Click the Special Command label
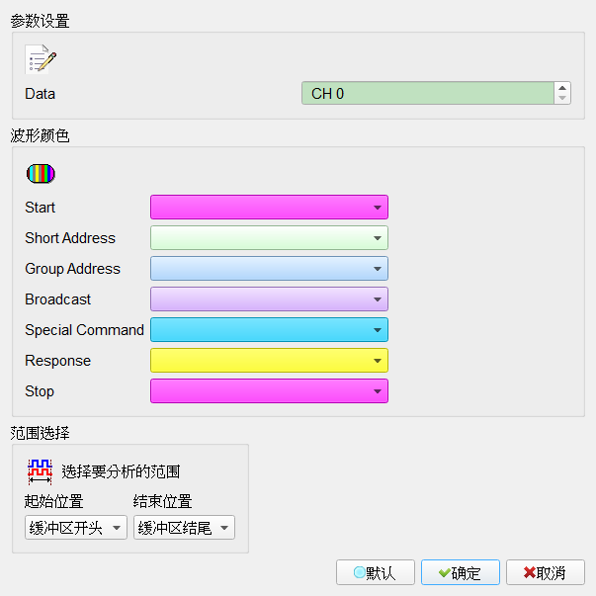596x596 pixels. coord(84,330)
